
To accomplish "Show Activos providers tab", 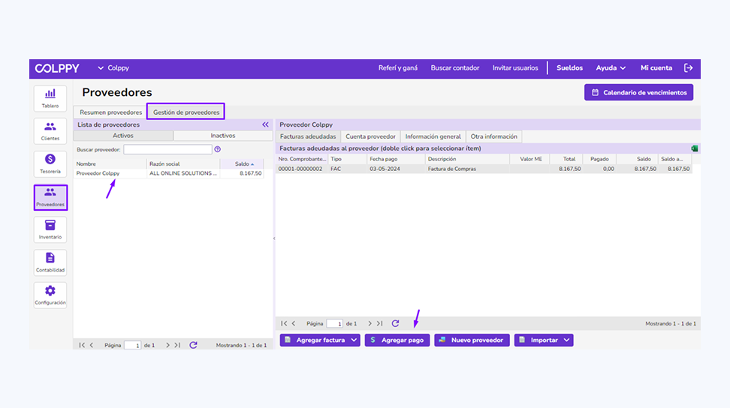I will coord(123,136).
